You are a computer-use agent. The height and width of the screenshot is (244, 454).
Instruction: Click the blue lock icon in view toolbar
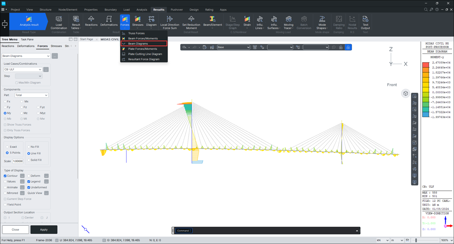(348, 47)
